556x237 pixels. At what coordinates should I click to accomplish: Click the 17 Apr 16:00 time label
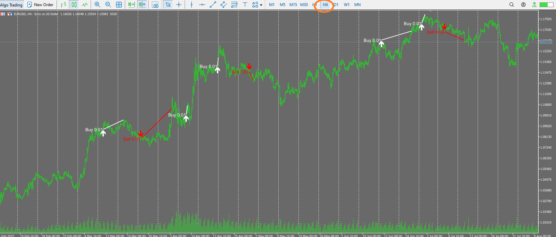point(222,236)
